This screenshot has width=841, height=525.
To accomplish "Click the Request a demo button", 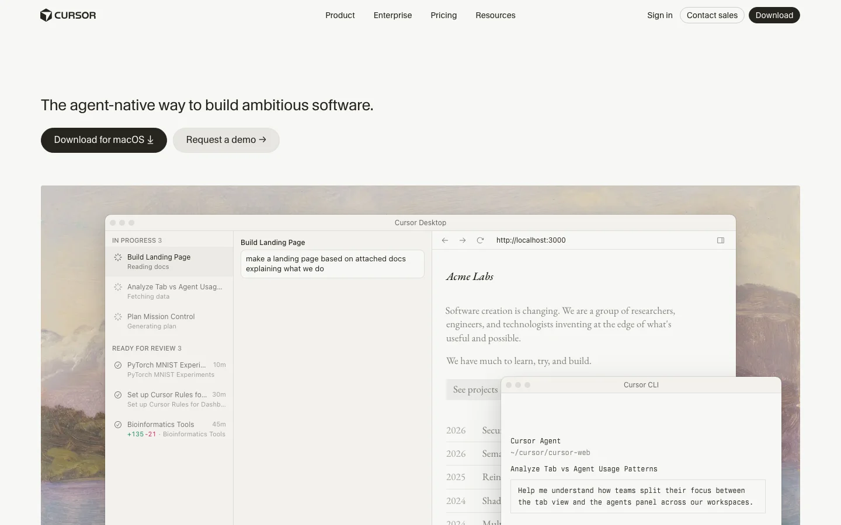I will [226, 140].
